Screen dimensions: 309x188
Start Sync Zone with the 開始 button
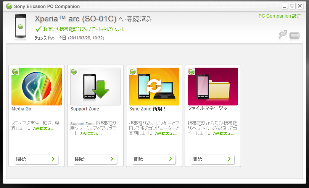point(154,159)
